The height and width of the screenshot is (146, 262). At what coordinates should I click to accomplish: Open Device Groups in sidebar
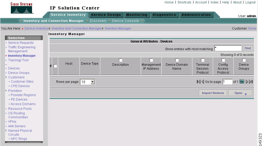click(x=19, y=73)
